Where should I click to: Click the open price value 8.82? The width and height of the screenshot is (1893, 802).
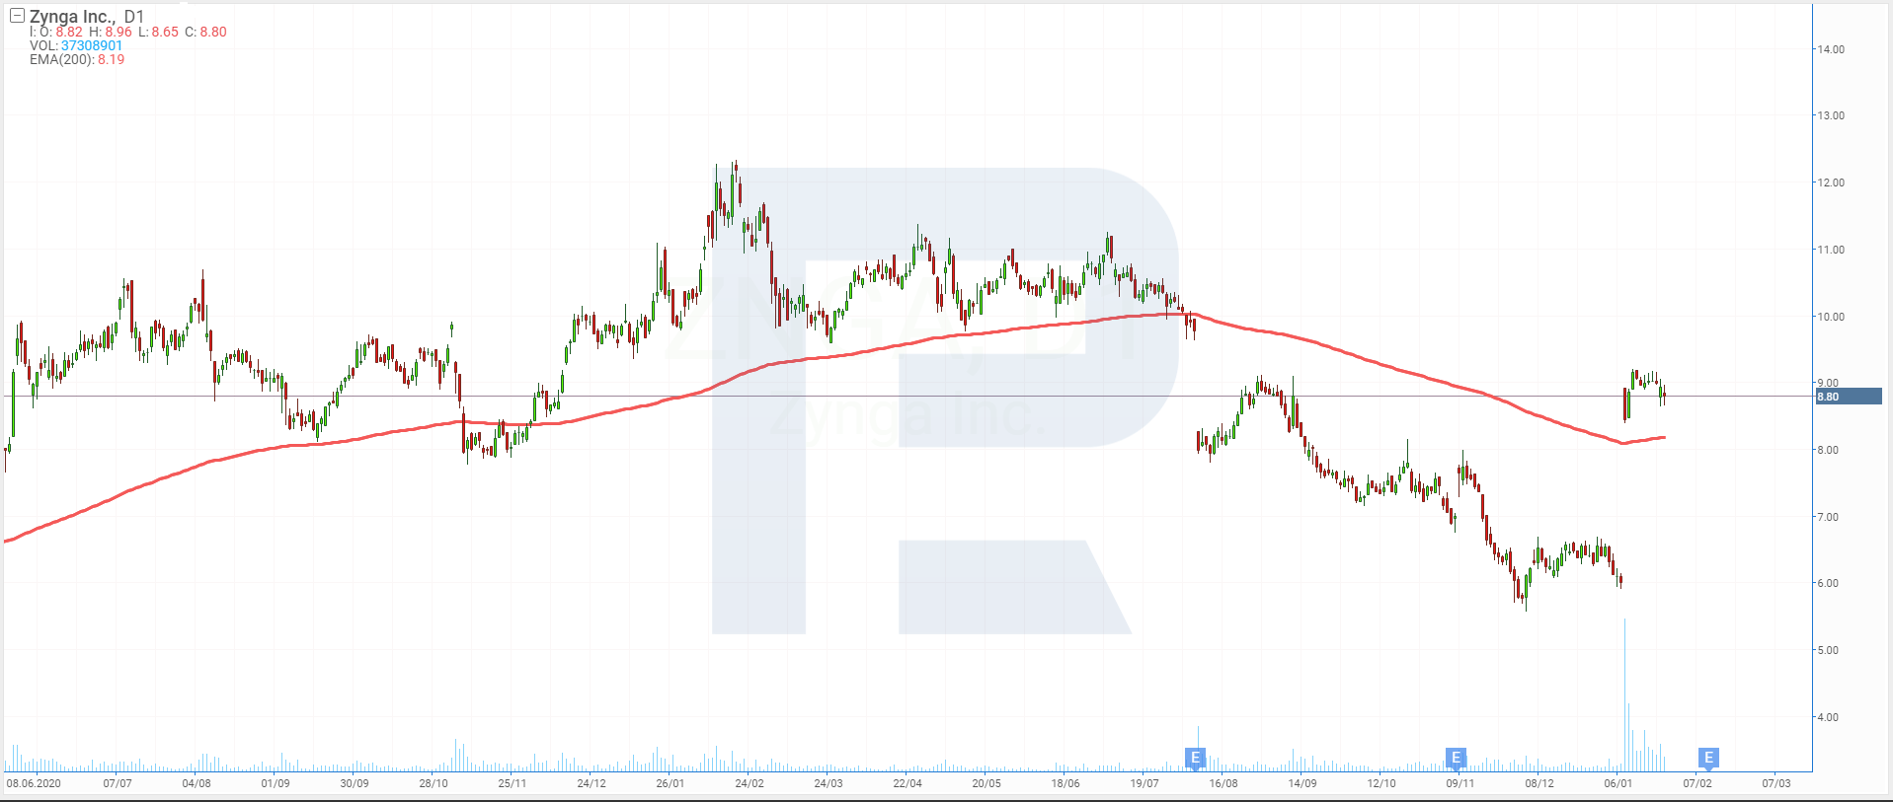tap(69, 32)
